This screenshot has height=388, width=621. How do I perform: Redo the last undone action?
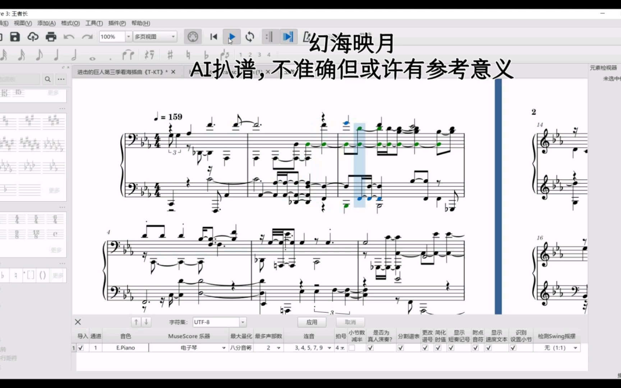click(87, 37)
